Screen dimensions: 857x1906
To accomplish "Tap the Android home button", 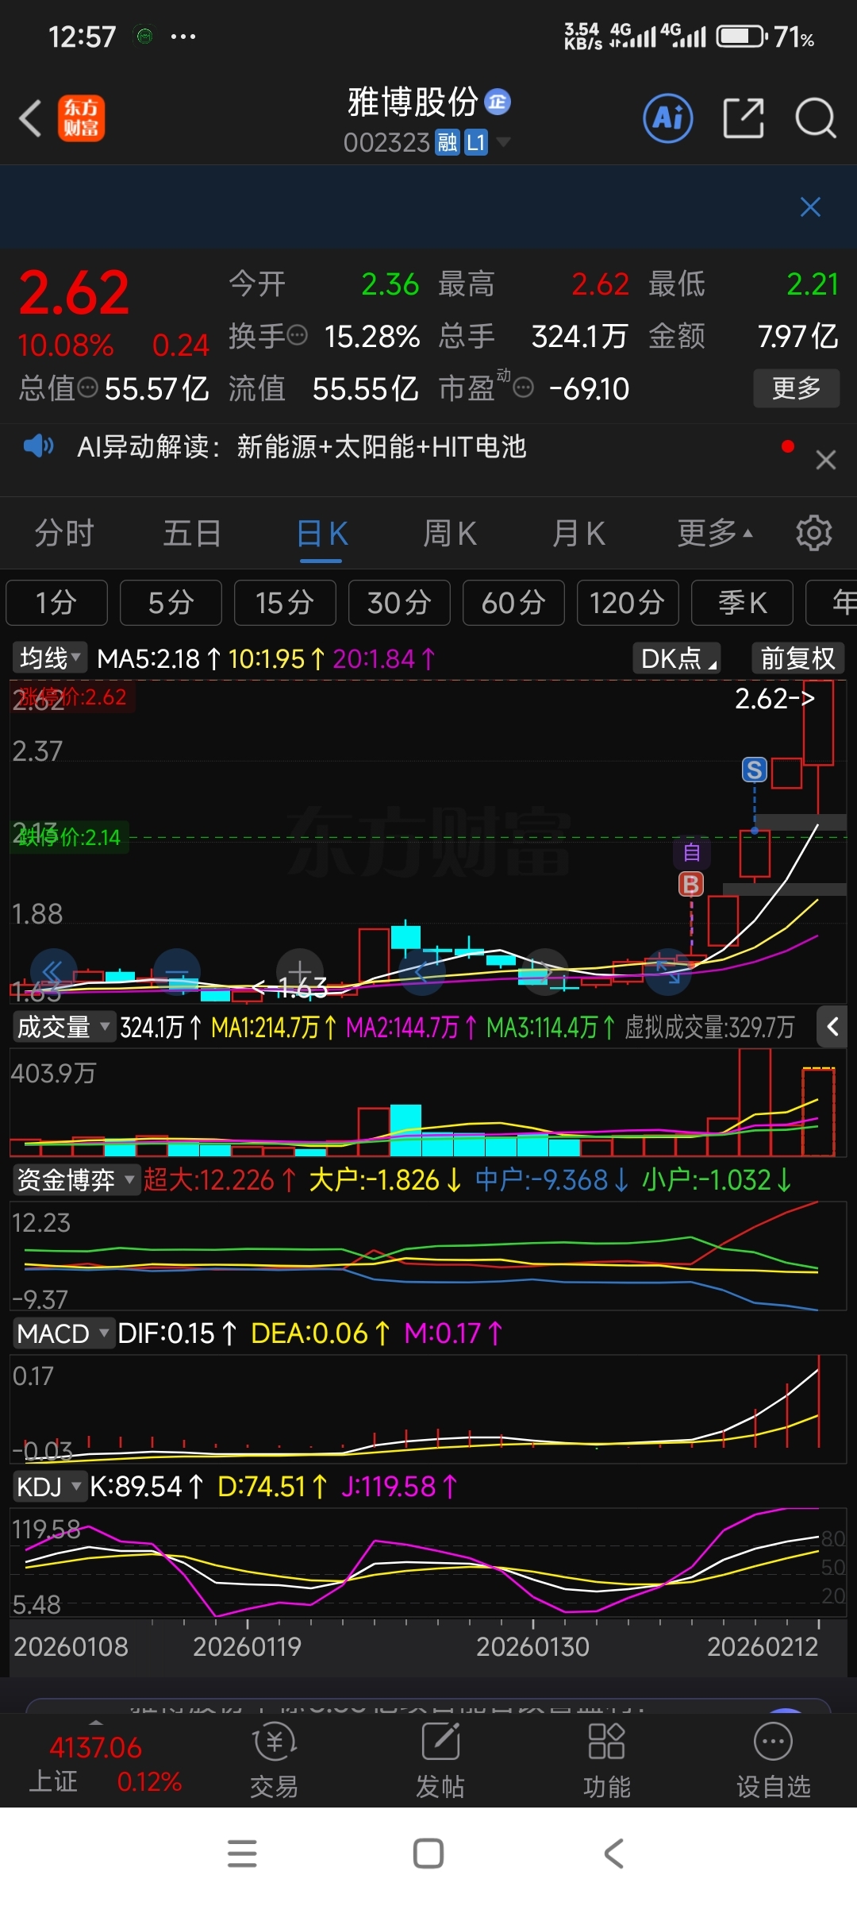I will tap(428, 1854).
